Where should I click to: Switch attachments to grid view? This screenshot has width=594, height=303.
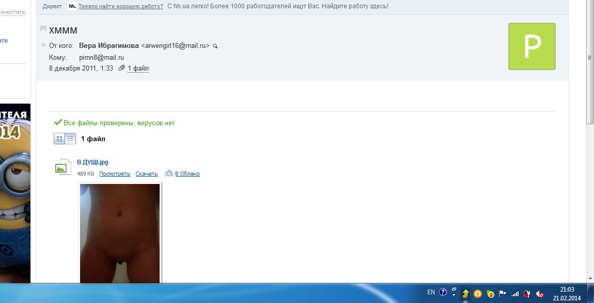click(59, 139)
